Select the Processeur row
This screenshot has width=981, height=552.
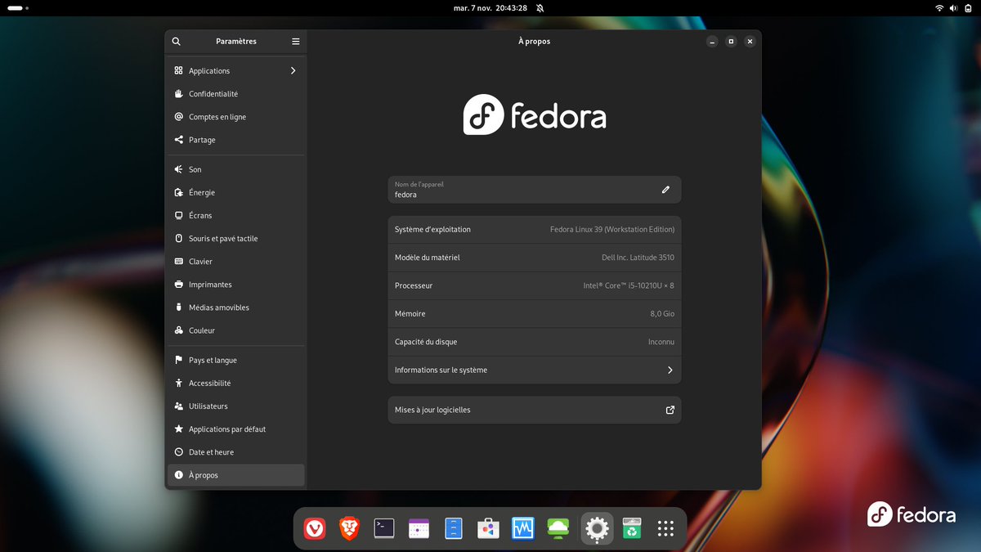tap(535, 285)
